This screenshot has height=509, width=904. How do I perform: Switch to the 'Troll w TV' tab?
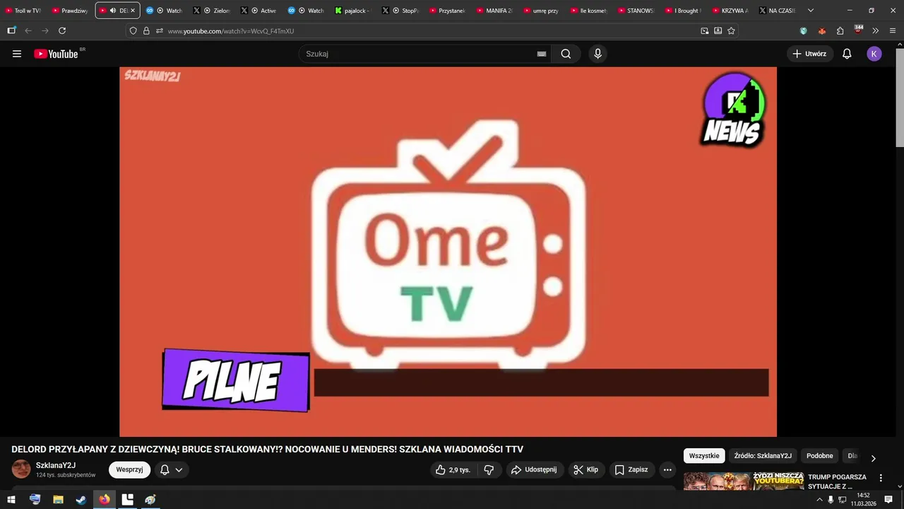click(x=23, y=11)
